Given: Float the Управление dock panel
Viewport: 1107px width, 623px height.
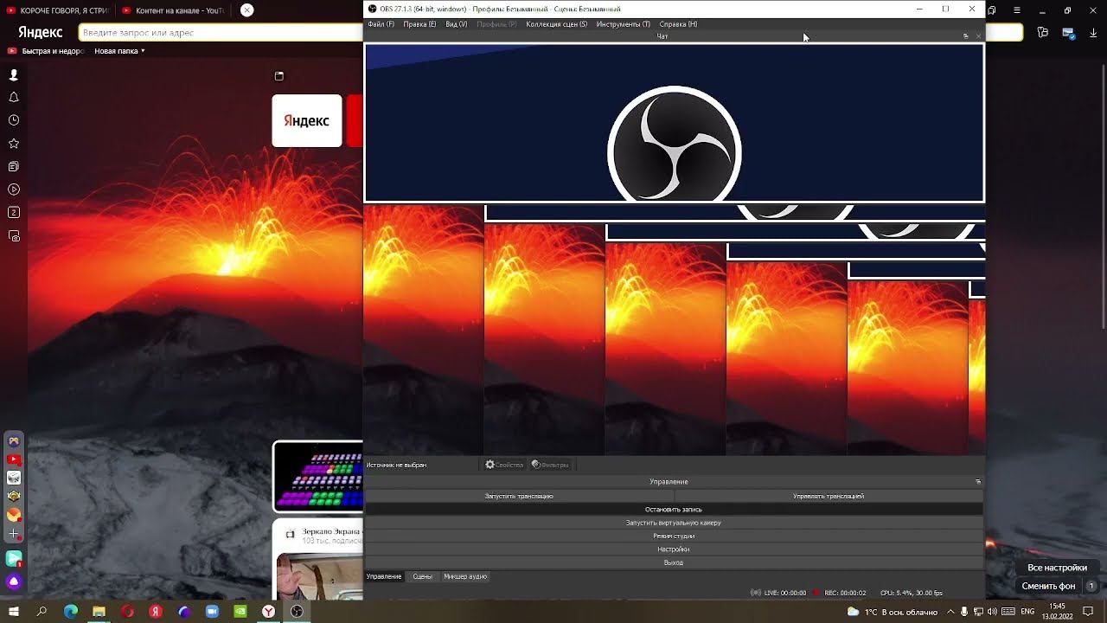Looking at the screenshot, I should (x=978, y=482).
